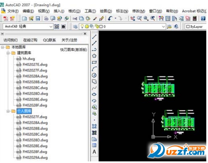Open Layer Properties Manager icon

[75, 27]
